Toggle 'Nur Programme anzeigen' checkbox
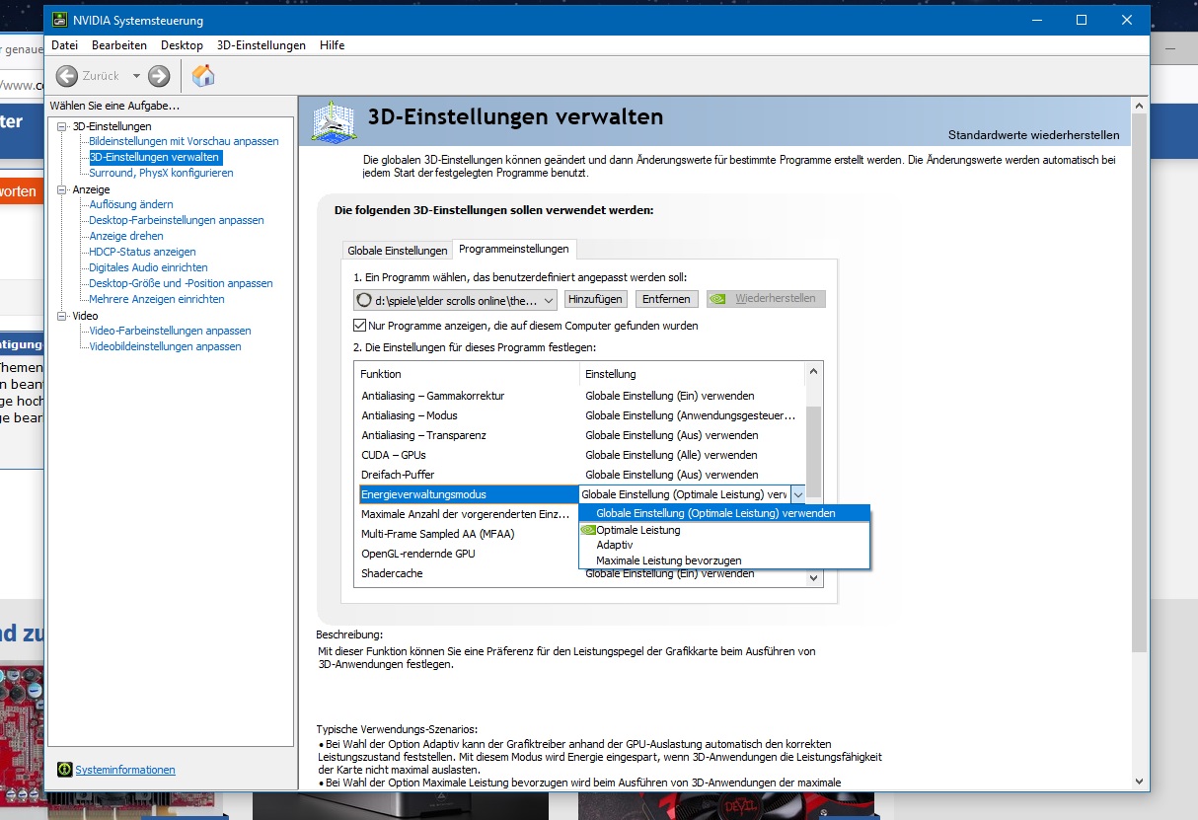Screen dimensions: 1198x820 click(x=360, y=326)
